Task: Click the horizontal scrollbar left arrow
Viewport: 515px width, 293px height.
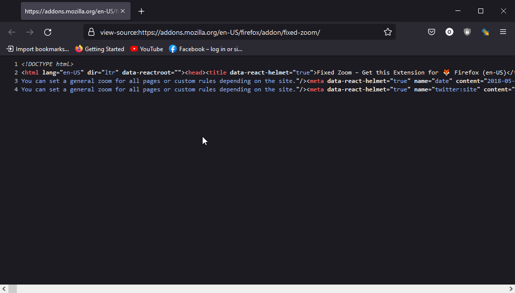Action: click(x=4, y=289)
